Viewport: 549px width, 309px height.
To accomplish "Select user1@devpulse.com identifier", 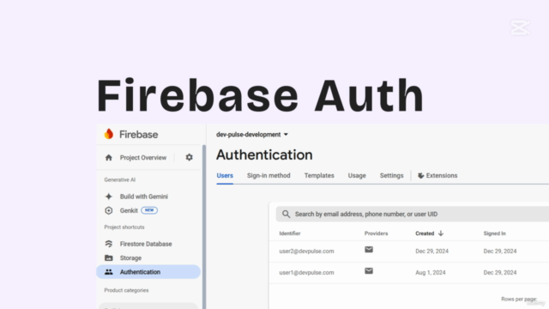I will (306, 273).
